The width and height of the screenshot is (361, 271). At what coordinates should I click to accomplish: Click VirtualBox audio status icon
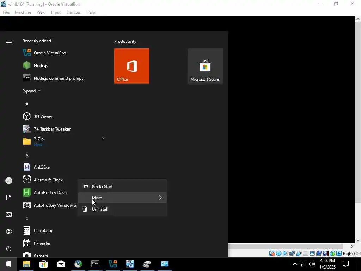coord(285,253)
